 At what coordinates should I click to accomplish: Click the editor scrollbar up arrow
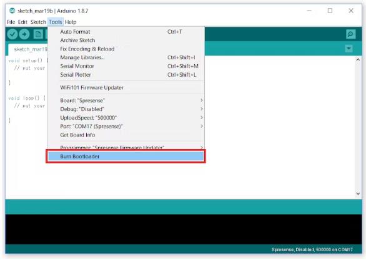pyautogui.click(x=358, y=60)
